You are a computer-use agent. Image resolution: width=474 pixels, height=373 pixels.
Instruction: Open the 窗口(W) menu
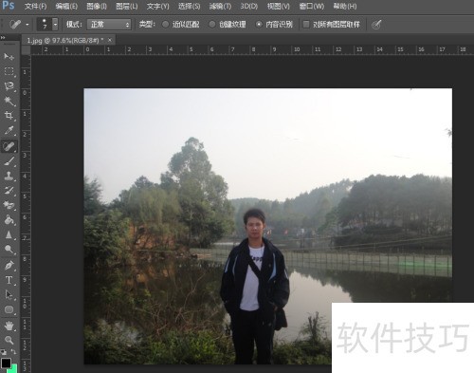pyautogui.click(x=311, y=6)
